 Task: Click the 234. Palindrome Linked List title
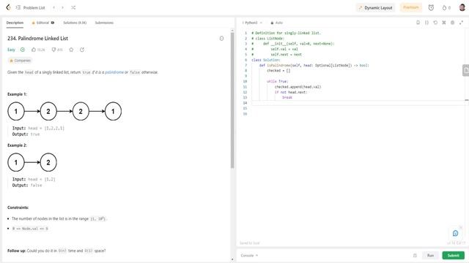coord(37,39)
